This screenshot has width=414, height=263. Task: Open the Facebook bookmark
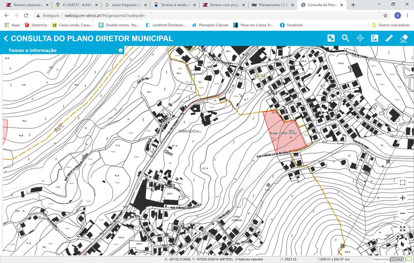(x=291, y=25)
